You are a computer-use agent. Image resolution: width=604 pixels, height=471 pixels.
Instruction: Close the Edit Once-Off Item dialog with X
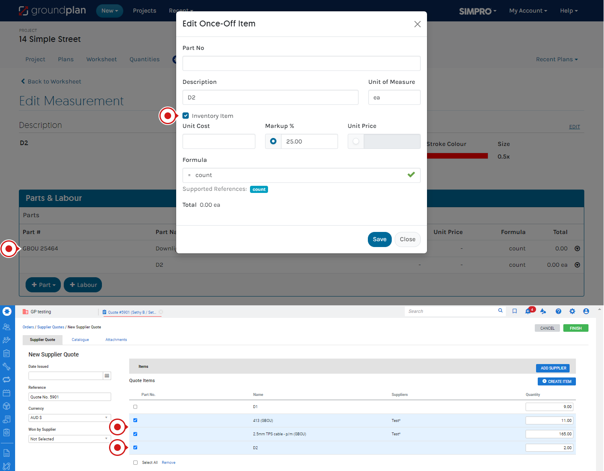417,24
